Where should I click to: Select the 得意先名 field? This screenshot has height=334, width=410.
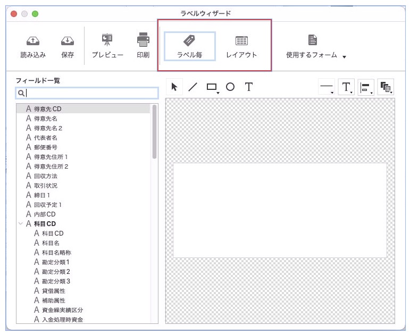(46, 119)
